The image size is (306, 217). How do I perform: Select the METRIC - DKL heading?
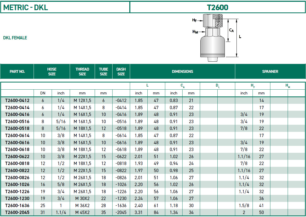[x=26, y=7]
